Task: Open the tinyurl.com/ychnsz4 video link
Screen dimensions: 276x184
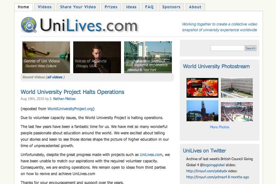Action: click(x=207, y=177)
